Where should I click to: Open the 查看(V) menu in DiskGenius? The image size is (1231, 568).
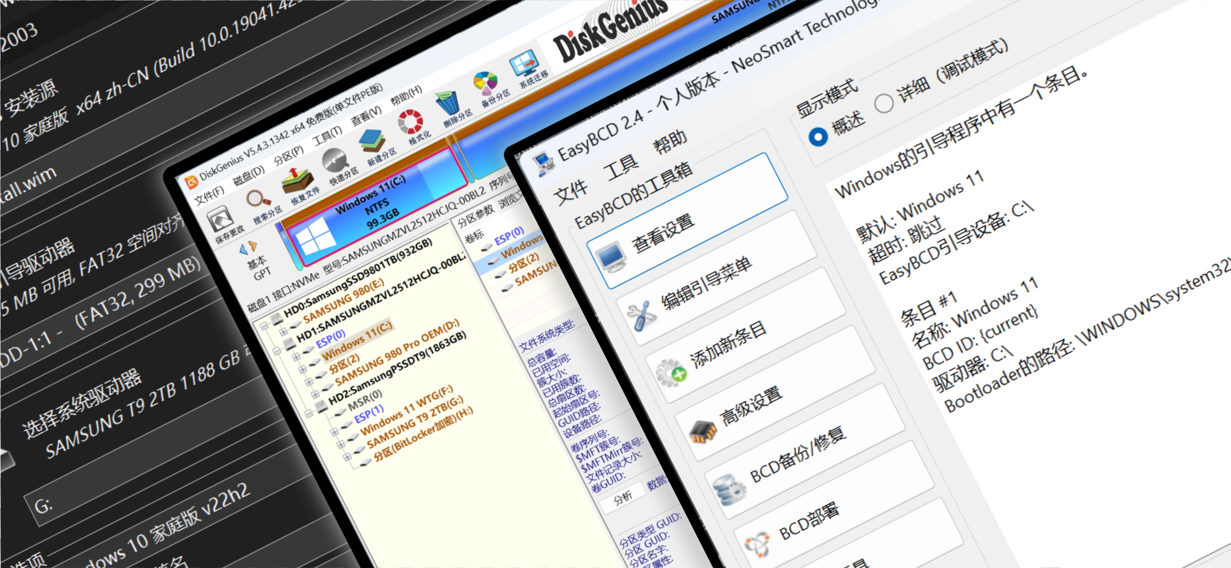tap(366, 115)
